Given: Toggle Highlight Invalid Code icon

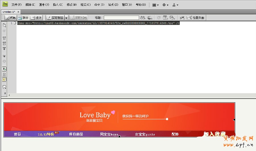Looking at the screenshot, I should coord(4,74).
